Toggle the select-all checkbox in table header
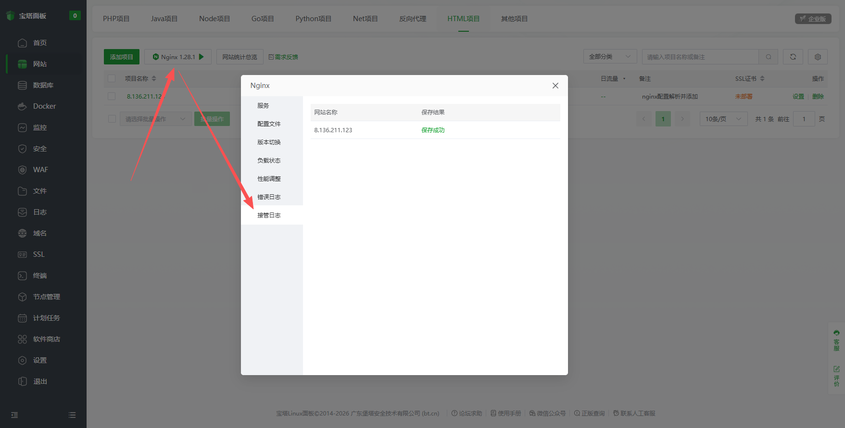The image size is (845, 428). pos(112,78)
